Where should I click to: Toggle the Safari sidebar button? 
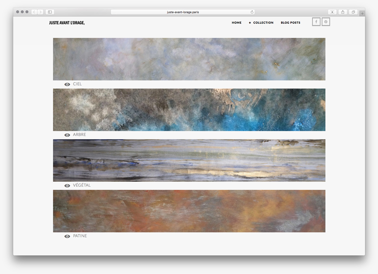(50, 12)
